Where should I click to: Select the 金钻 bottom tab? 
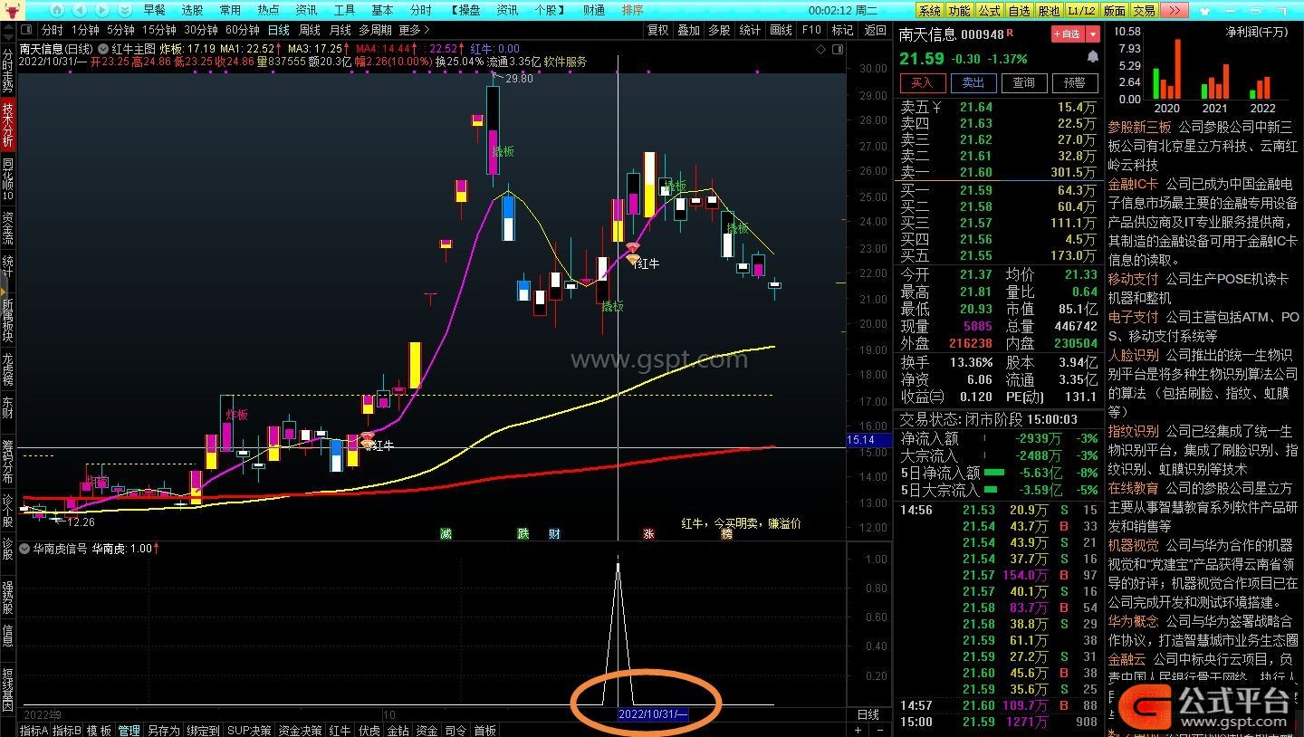pyautogui.click(x=398, y=730)
